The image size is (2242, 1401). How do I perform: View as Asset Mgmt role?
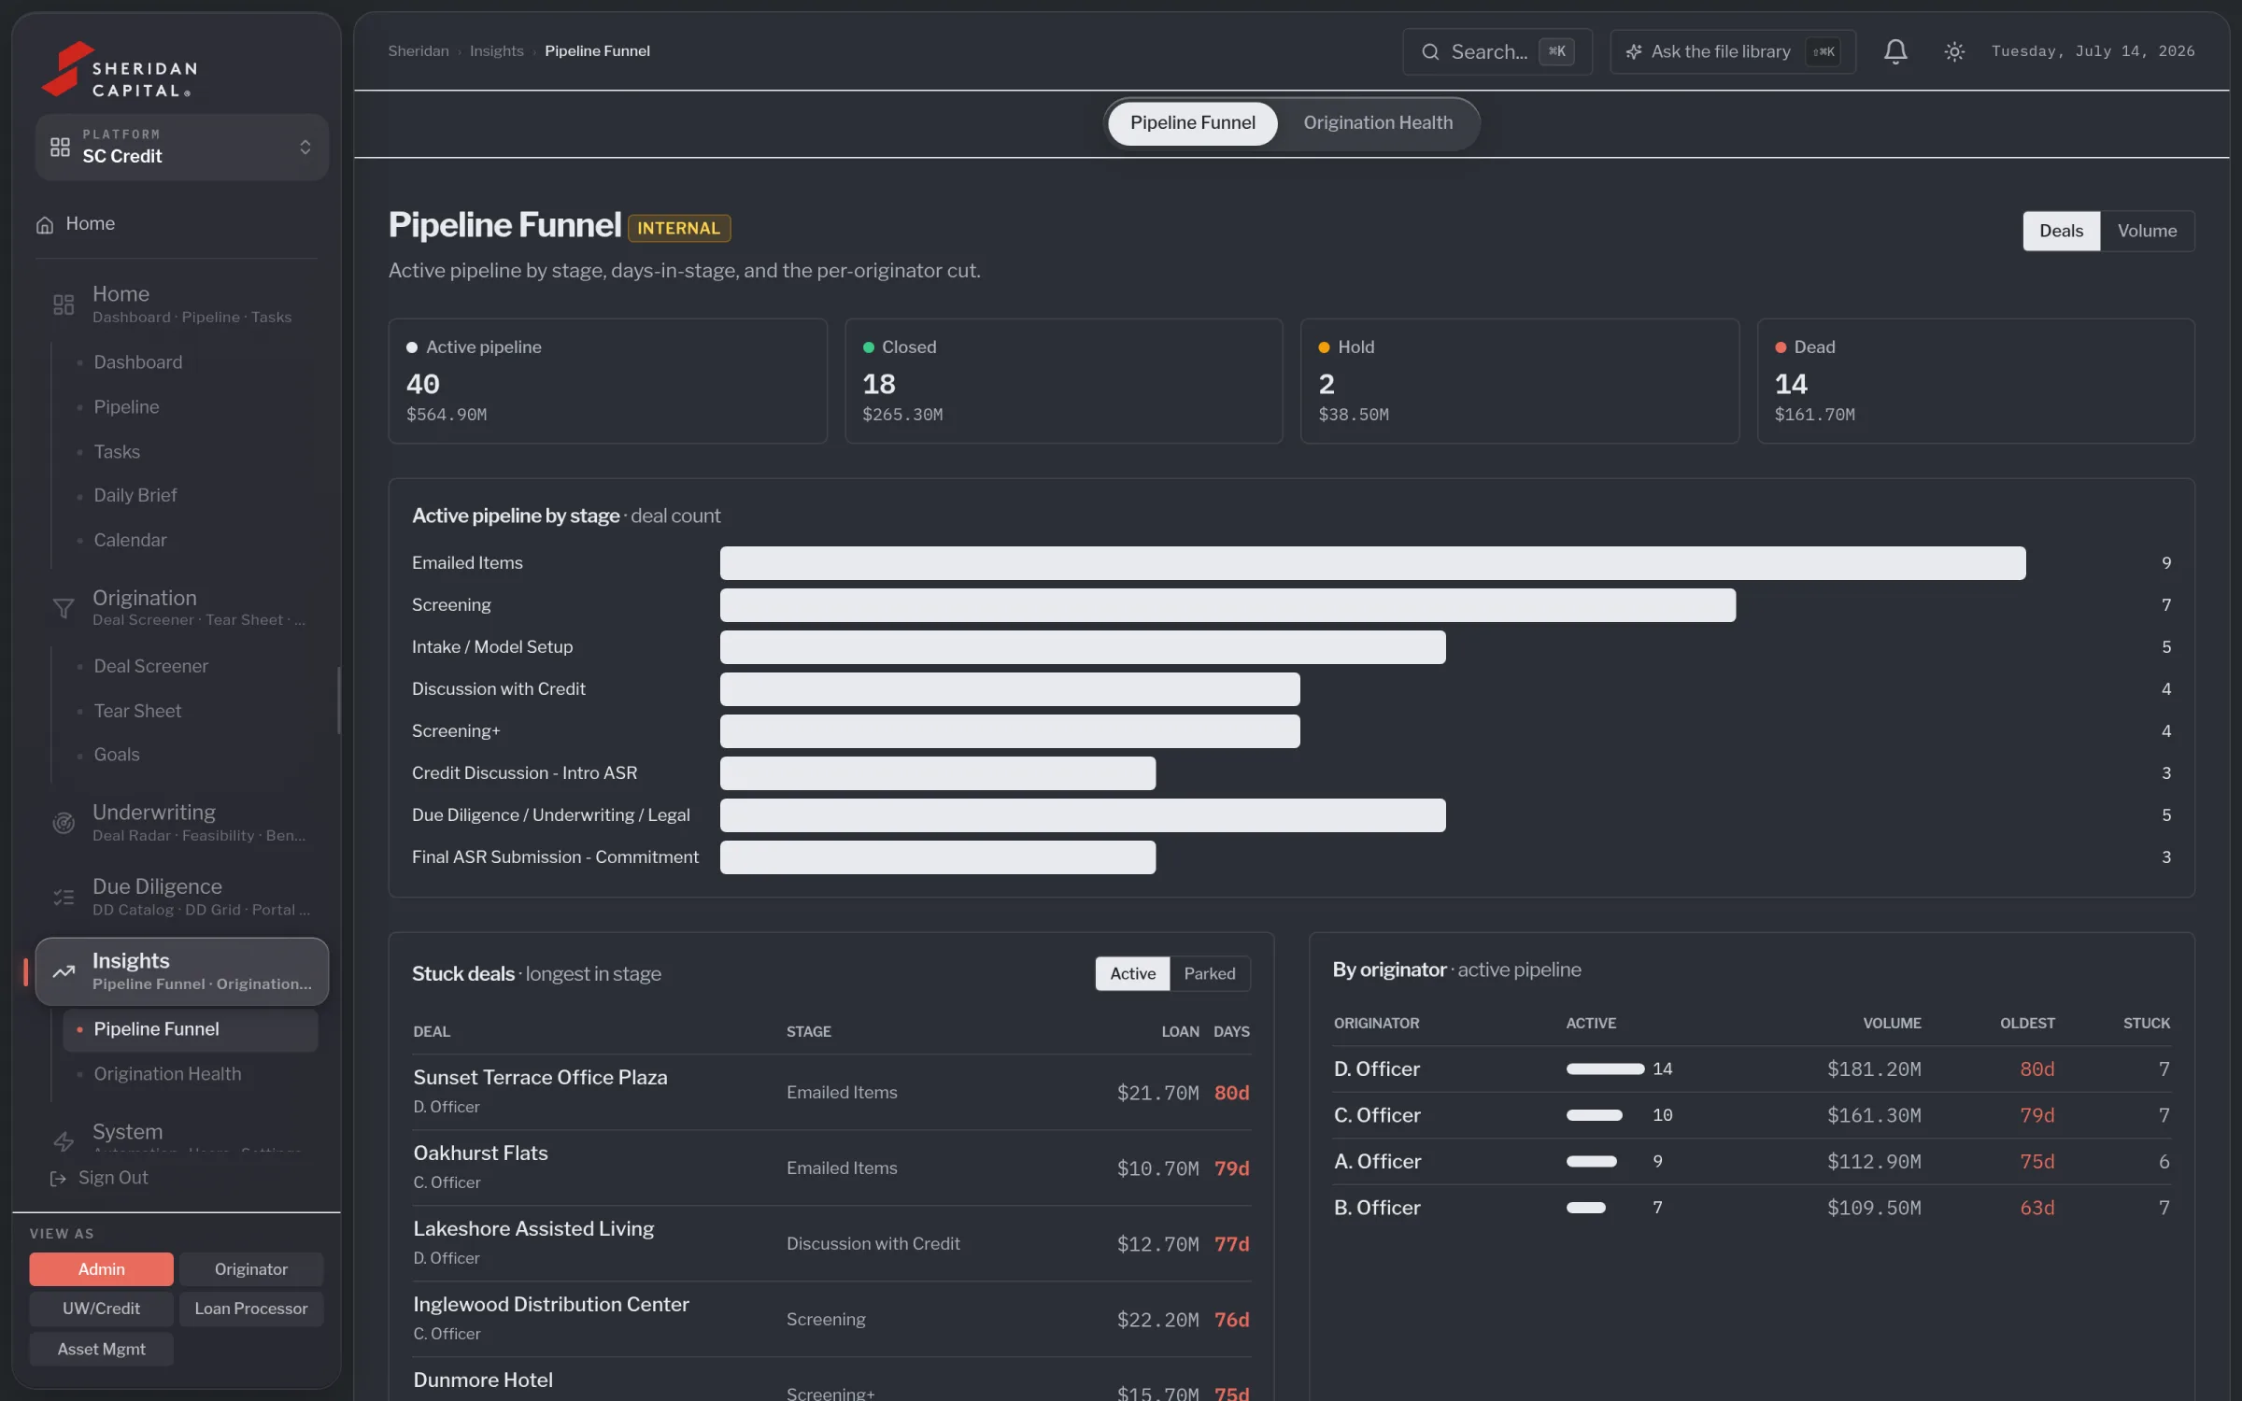pos(101,1348)
